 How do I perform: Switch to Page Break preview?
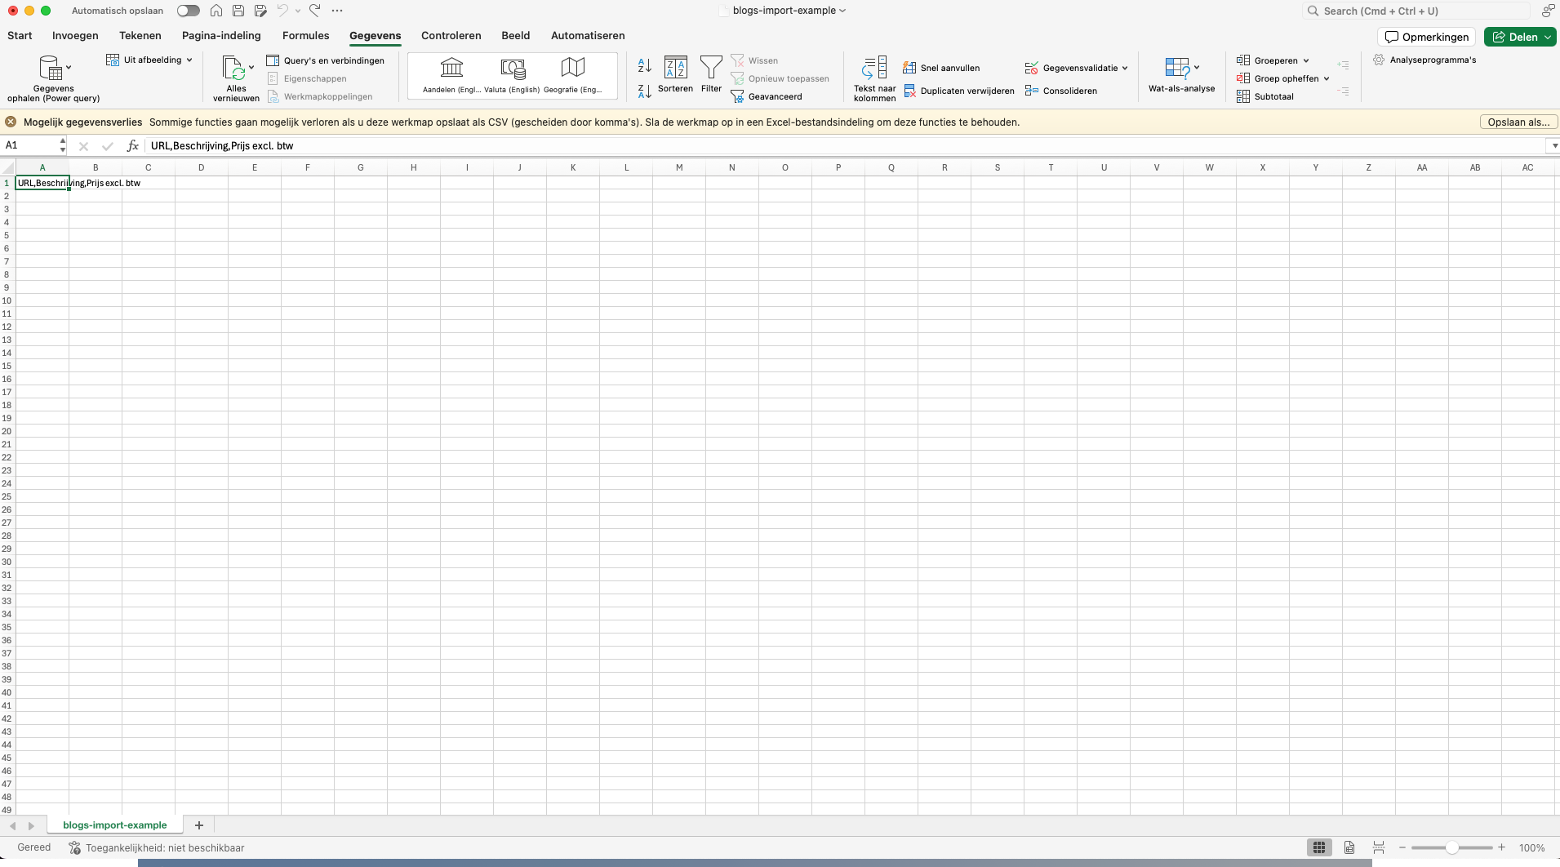pyautogui.click(x=1379, y=847)
